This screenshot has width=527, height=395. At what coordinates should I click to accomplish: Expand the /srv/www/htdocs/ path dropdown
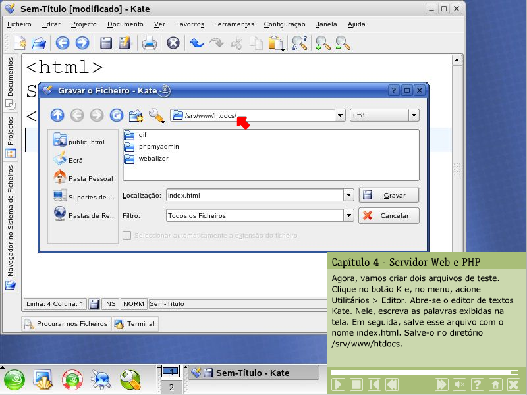340,116
